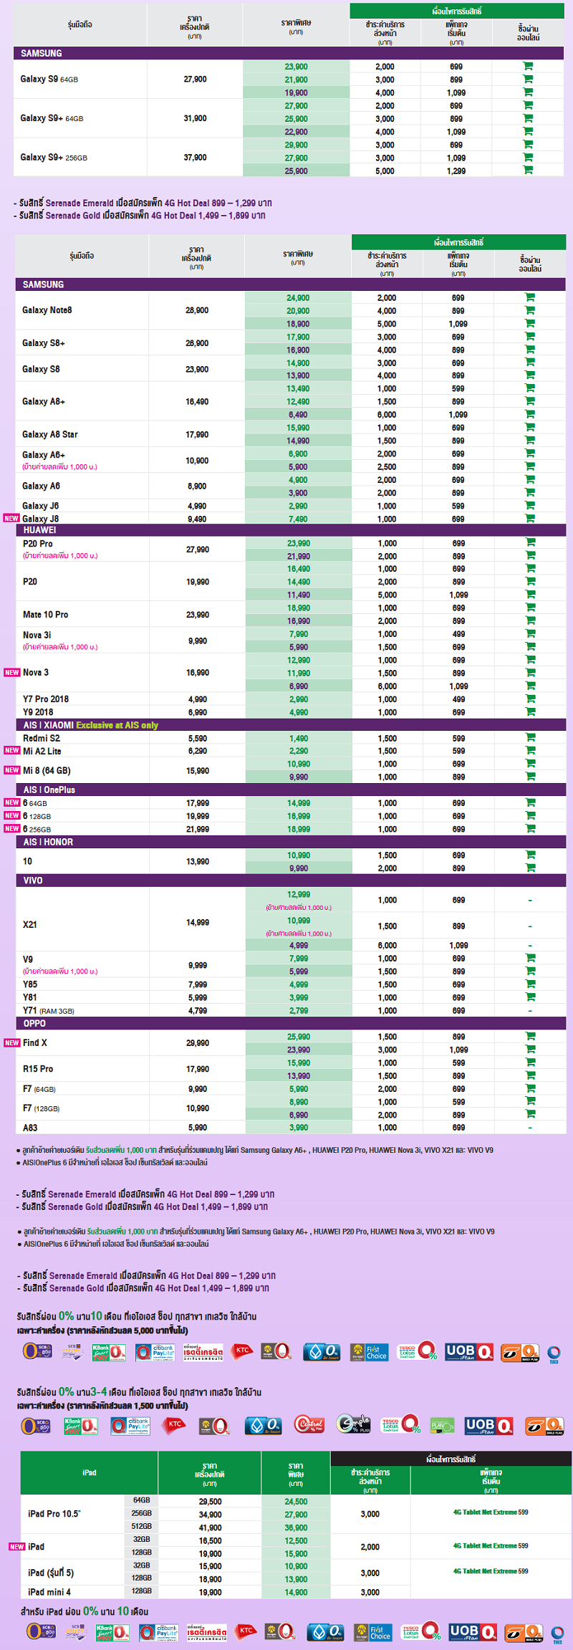Click cart icon for Vivo Y81 row
The image size is (573, 1650).
point(530,997)
